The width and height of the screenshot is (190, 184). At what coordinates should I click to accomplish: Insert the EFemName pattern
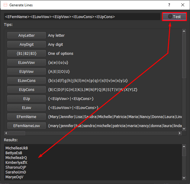[x=27, y=117]
